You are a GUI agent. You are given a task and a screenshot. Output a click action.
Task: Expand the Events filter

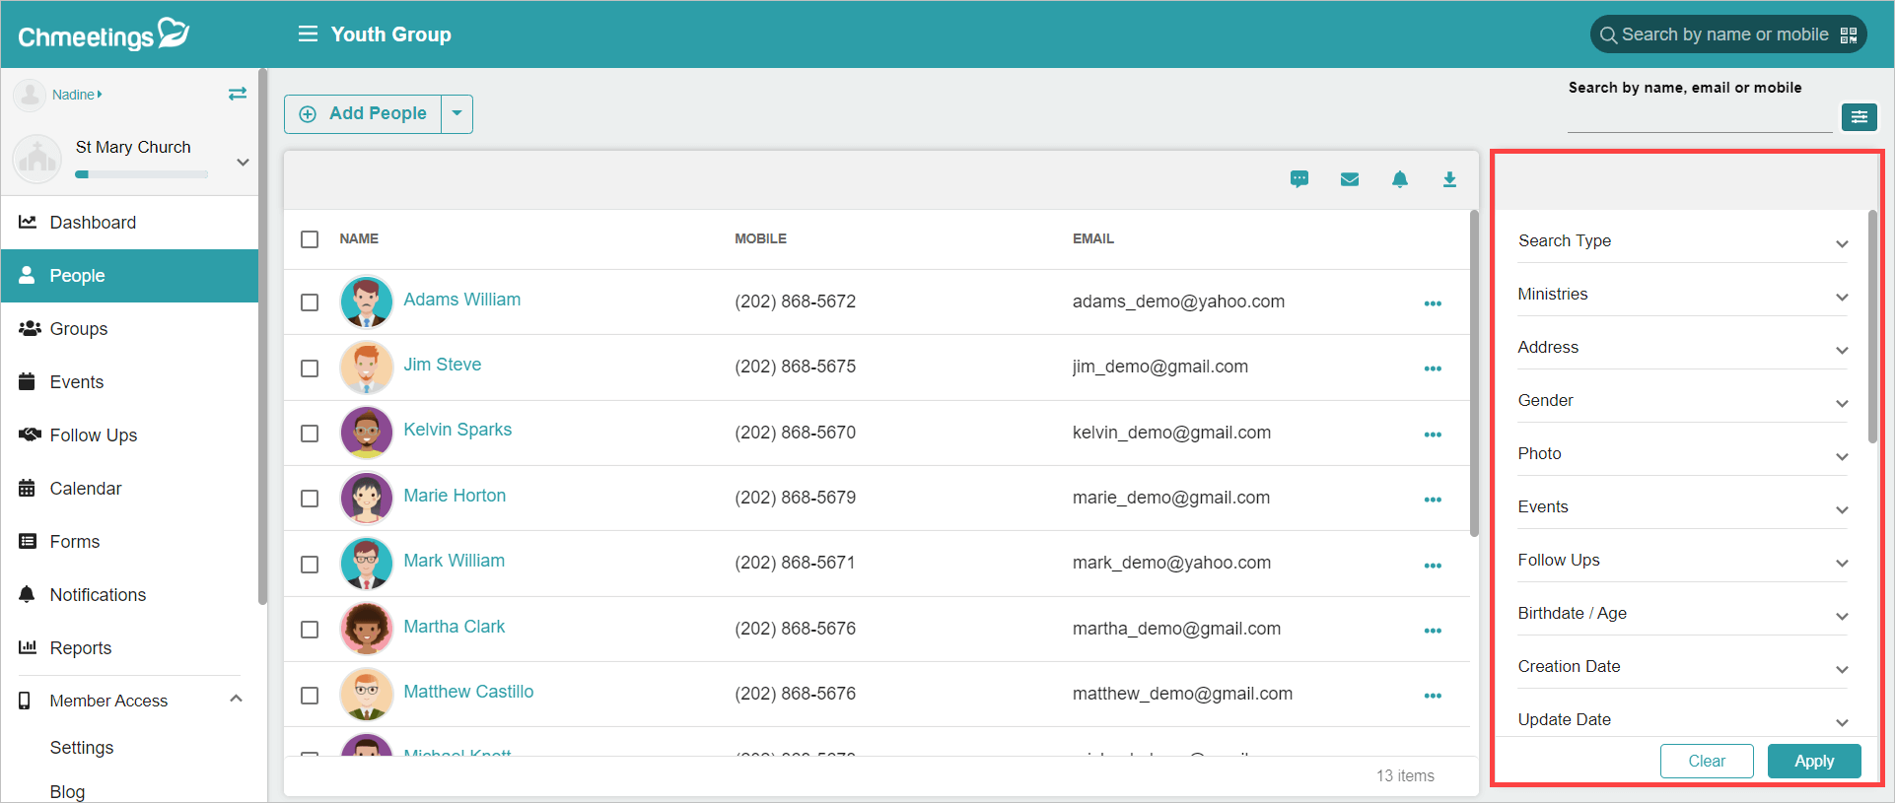point(1682,507)
